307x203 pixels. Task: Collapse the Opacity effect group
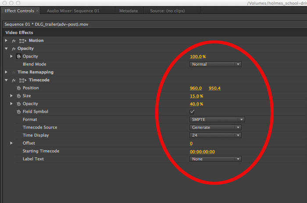(6, 49)
